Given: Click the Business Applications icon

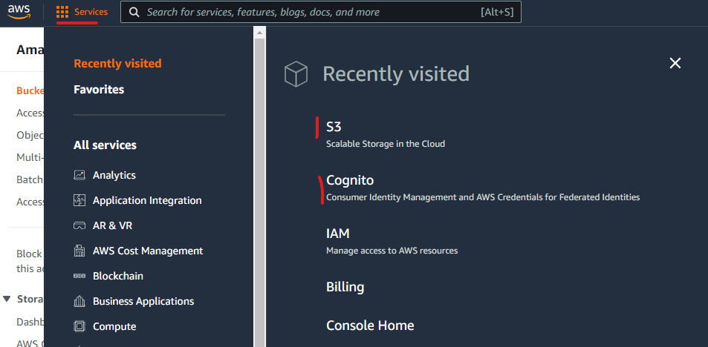Looking at the screenshot, I should coord(79,301).
